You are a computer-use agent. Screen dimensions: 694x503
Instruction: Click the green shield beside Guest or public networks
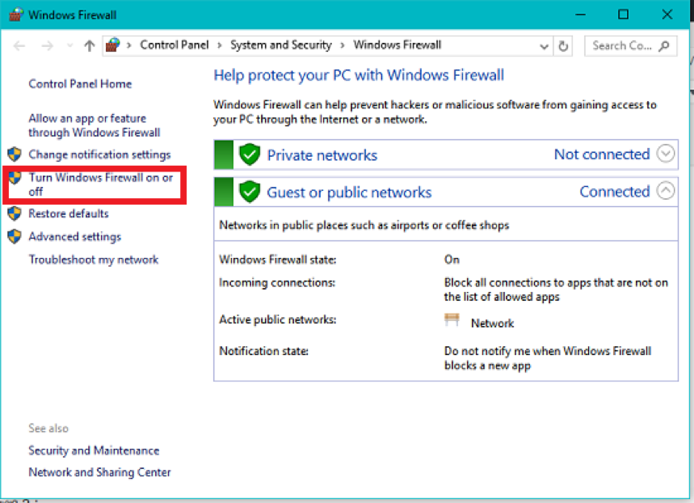[250, 192]
